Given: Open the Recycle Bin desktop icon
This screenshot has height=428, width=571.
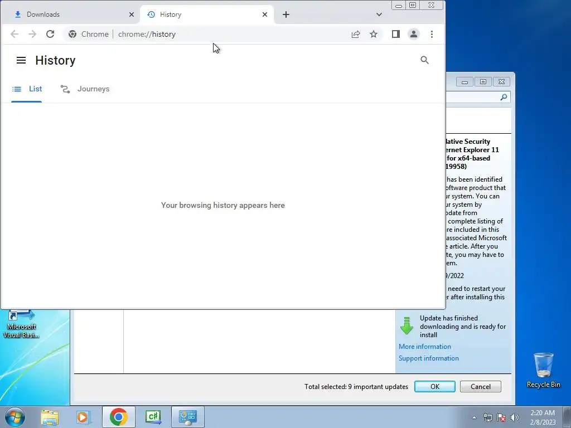Looking at the screenshot, I should [543, 371].
